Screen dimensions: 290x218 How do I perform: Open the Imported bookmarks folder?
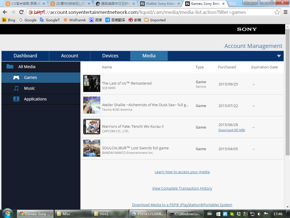click(x=155, y=20)
